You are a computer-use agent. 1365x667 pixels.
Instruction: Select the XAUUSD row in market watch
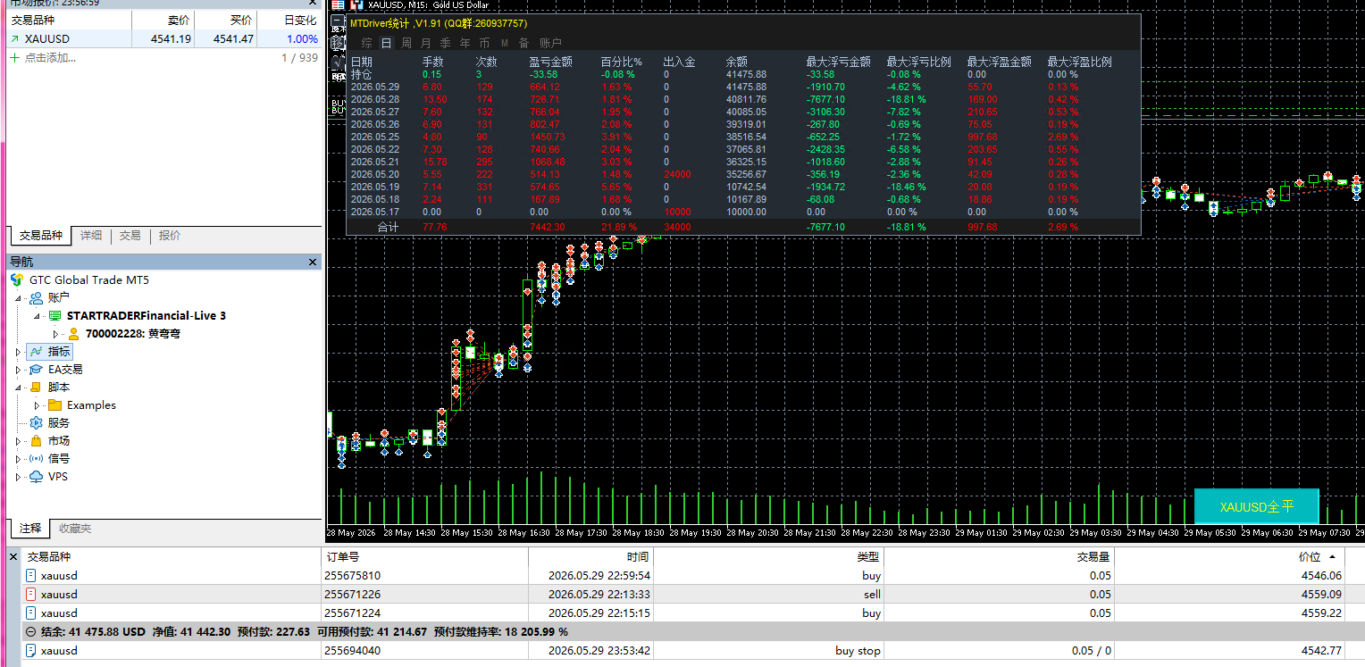(x=164, y=39)
